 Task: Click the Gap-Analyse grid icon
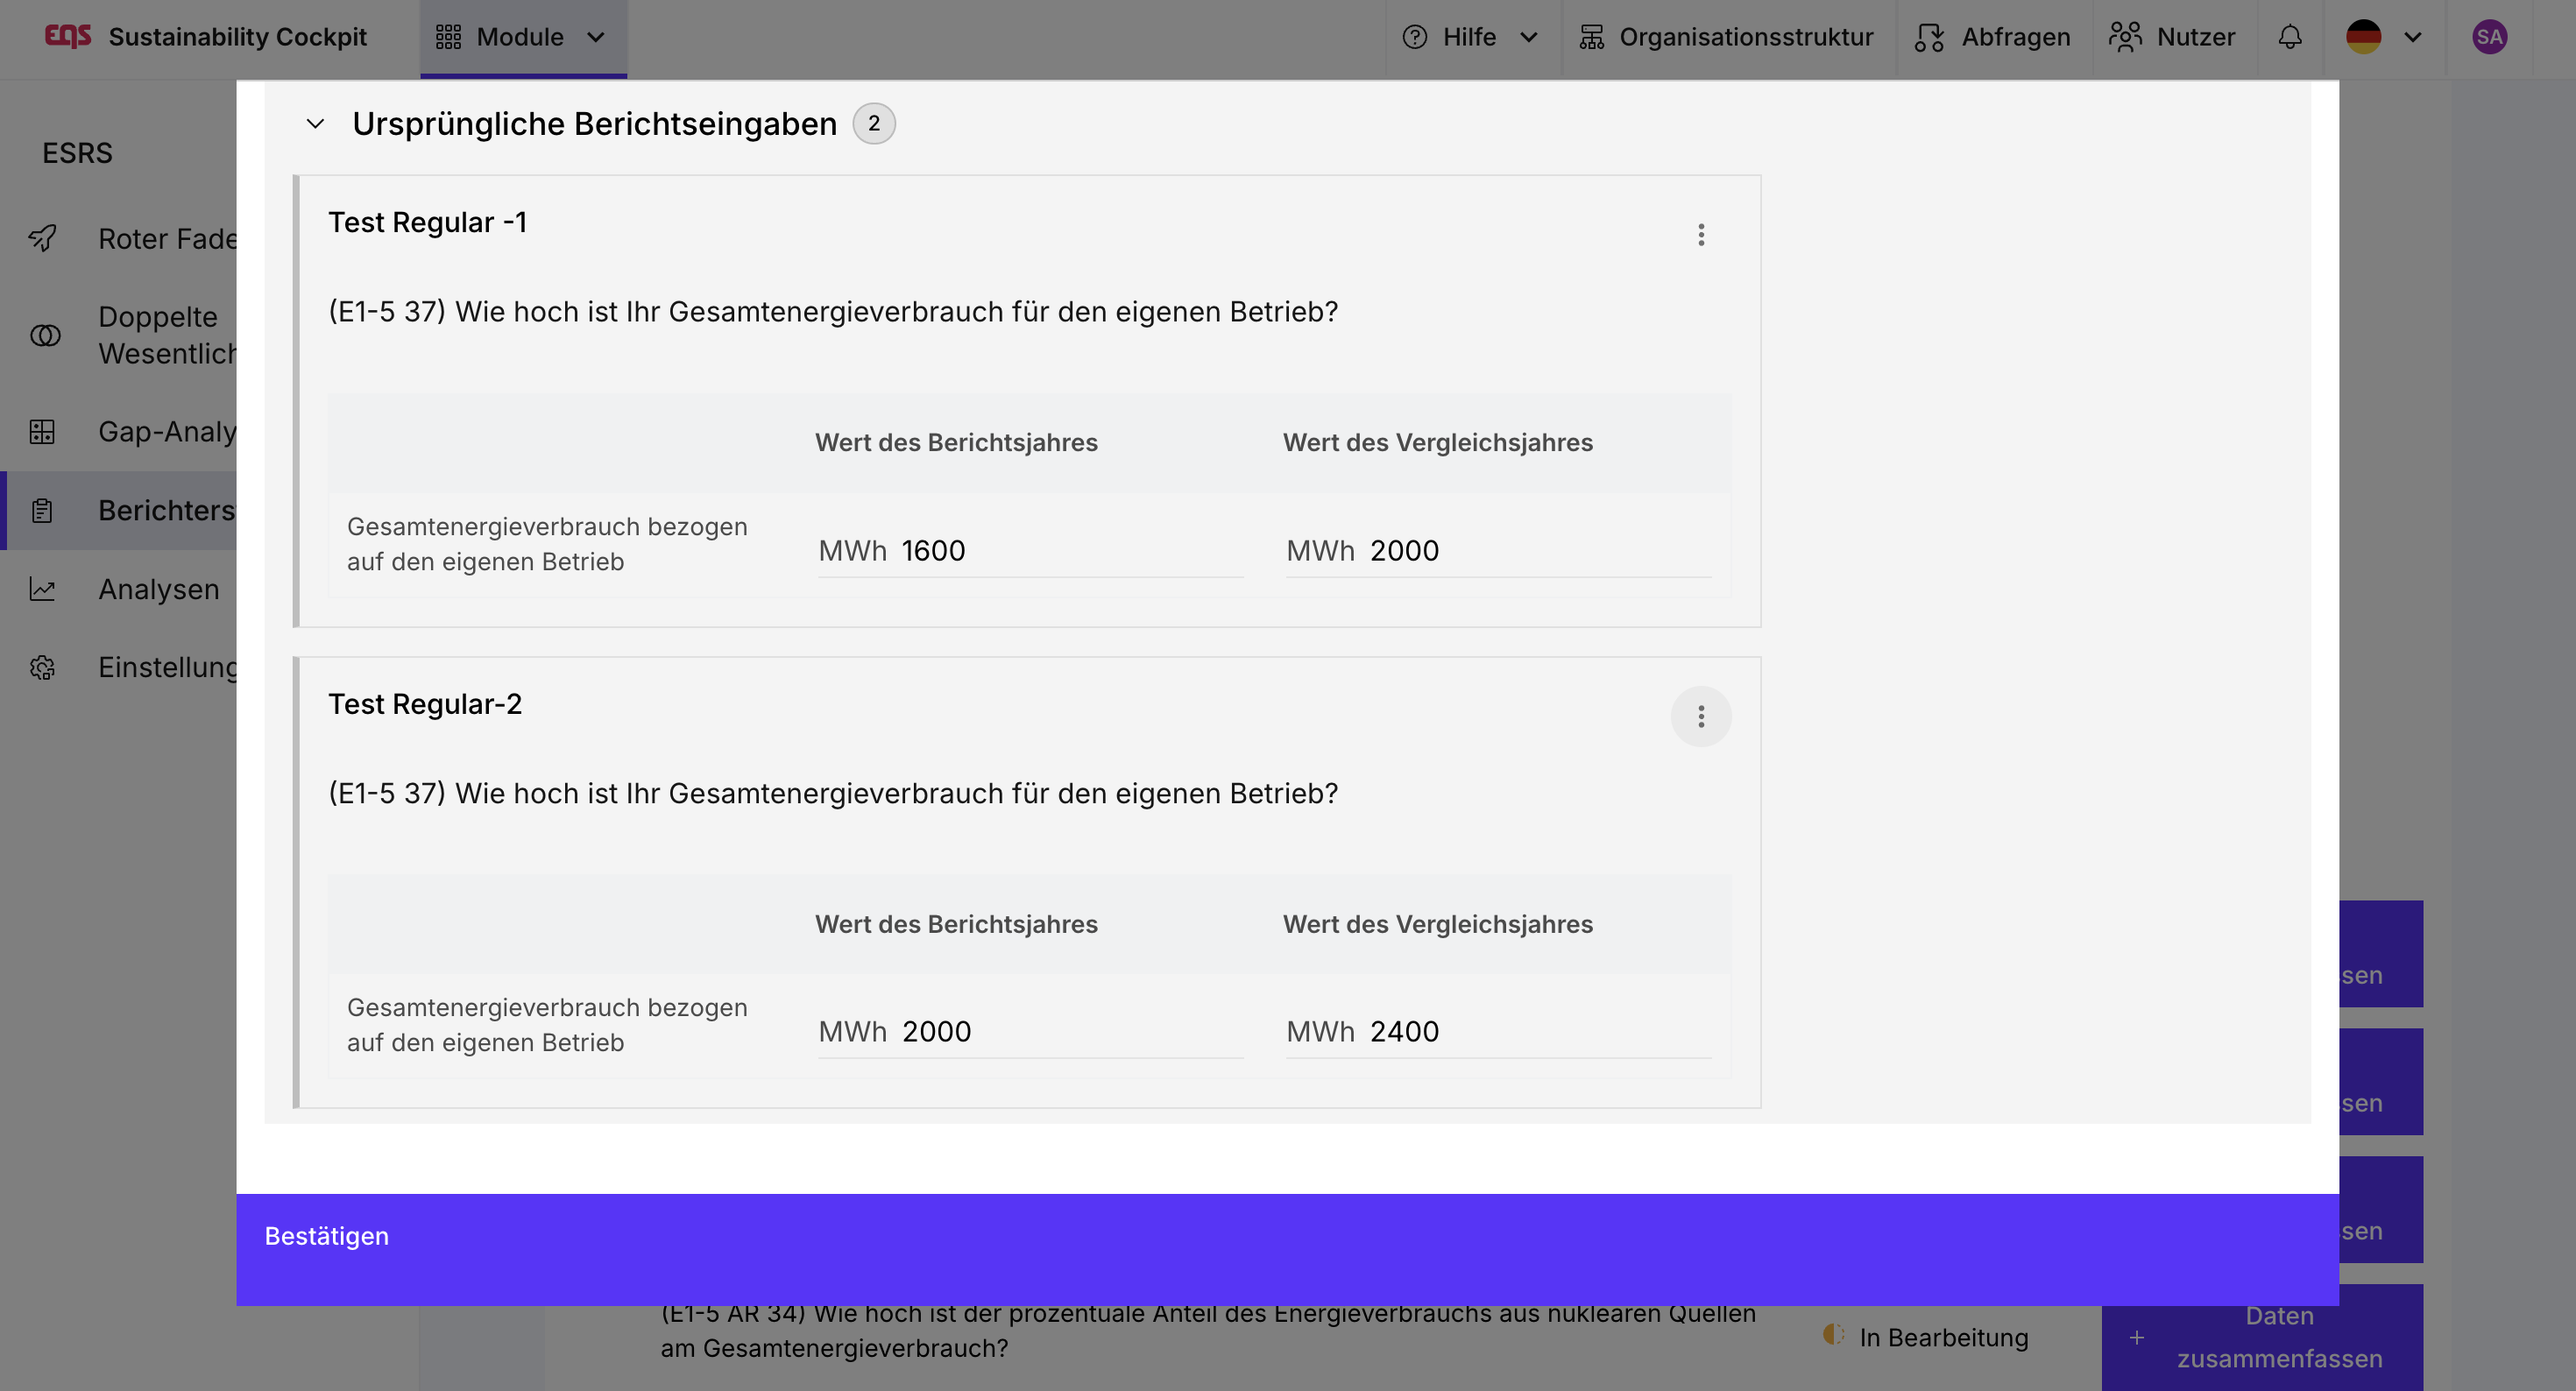(42, 431)
